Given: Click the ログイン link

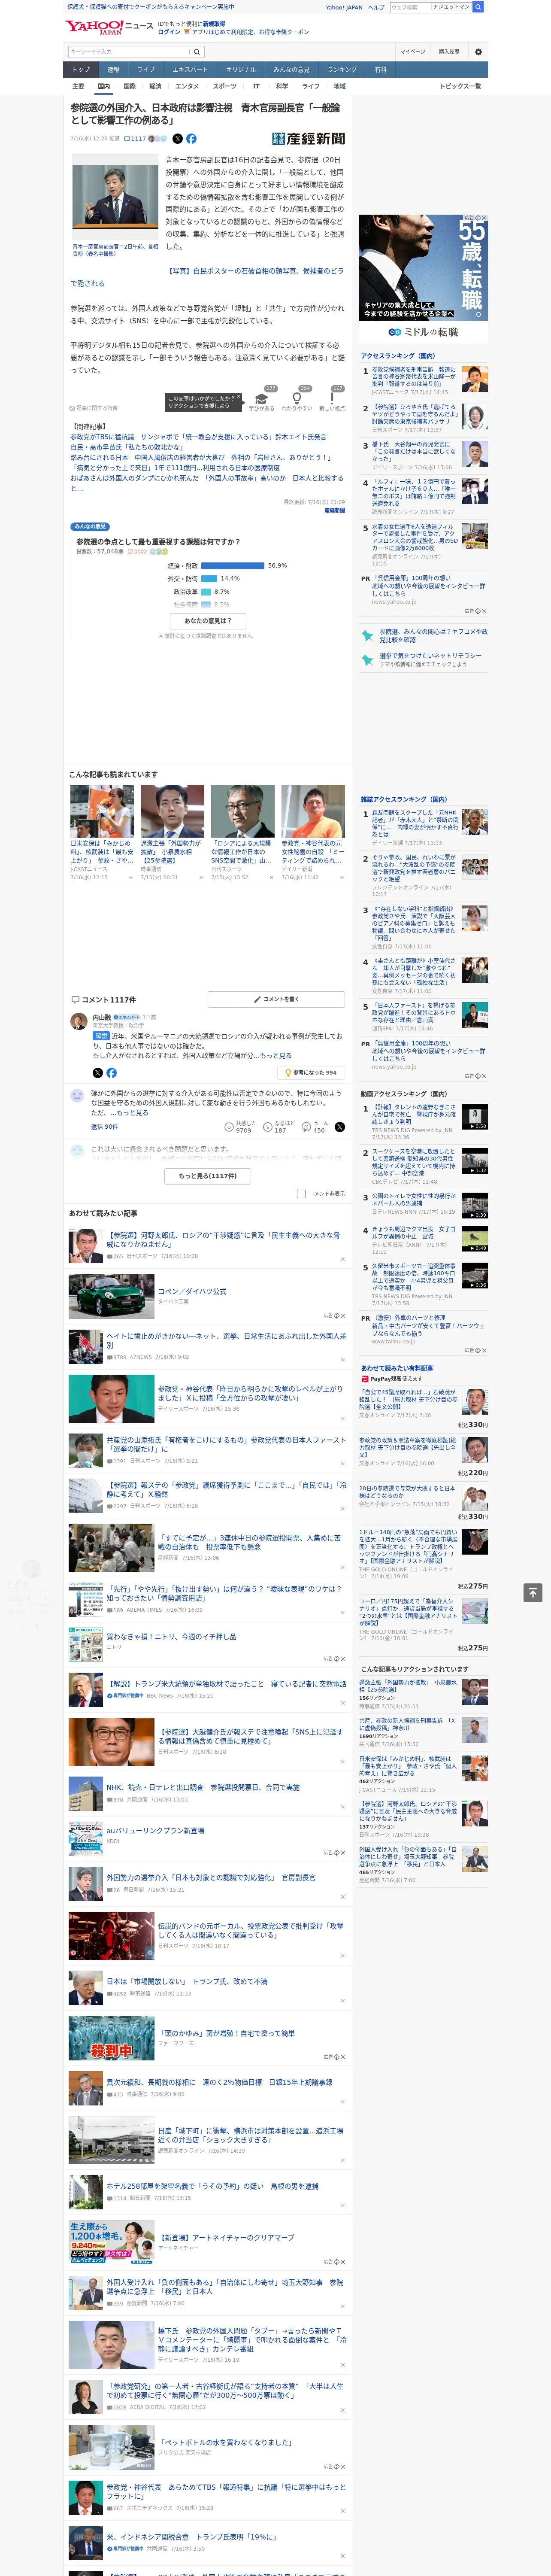Looking at the screenshot, I should [x=169, y=32].
